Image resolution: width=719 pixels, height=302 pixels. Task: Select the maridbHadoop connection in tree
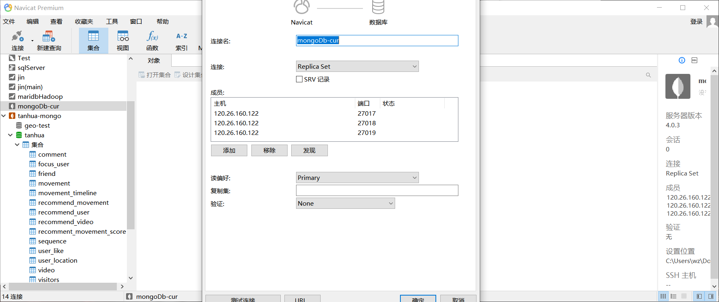[x=40, y=97]
